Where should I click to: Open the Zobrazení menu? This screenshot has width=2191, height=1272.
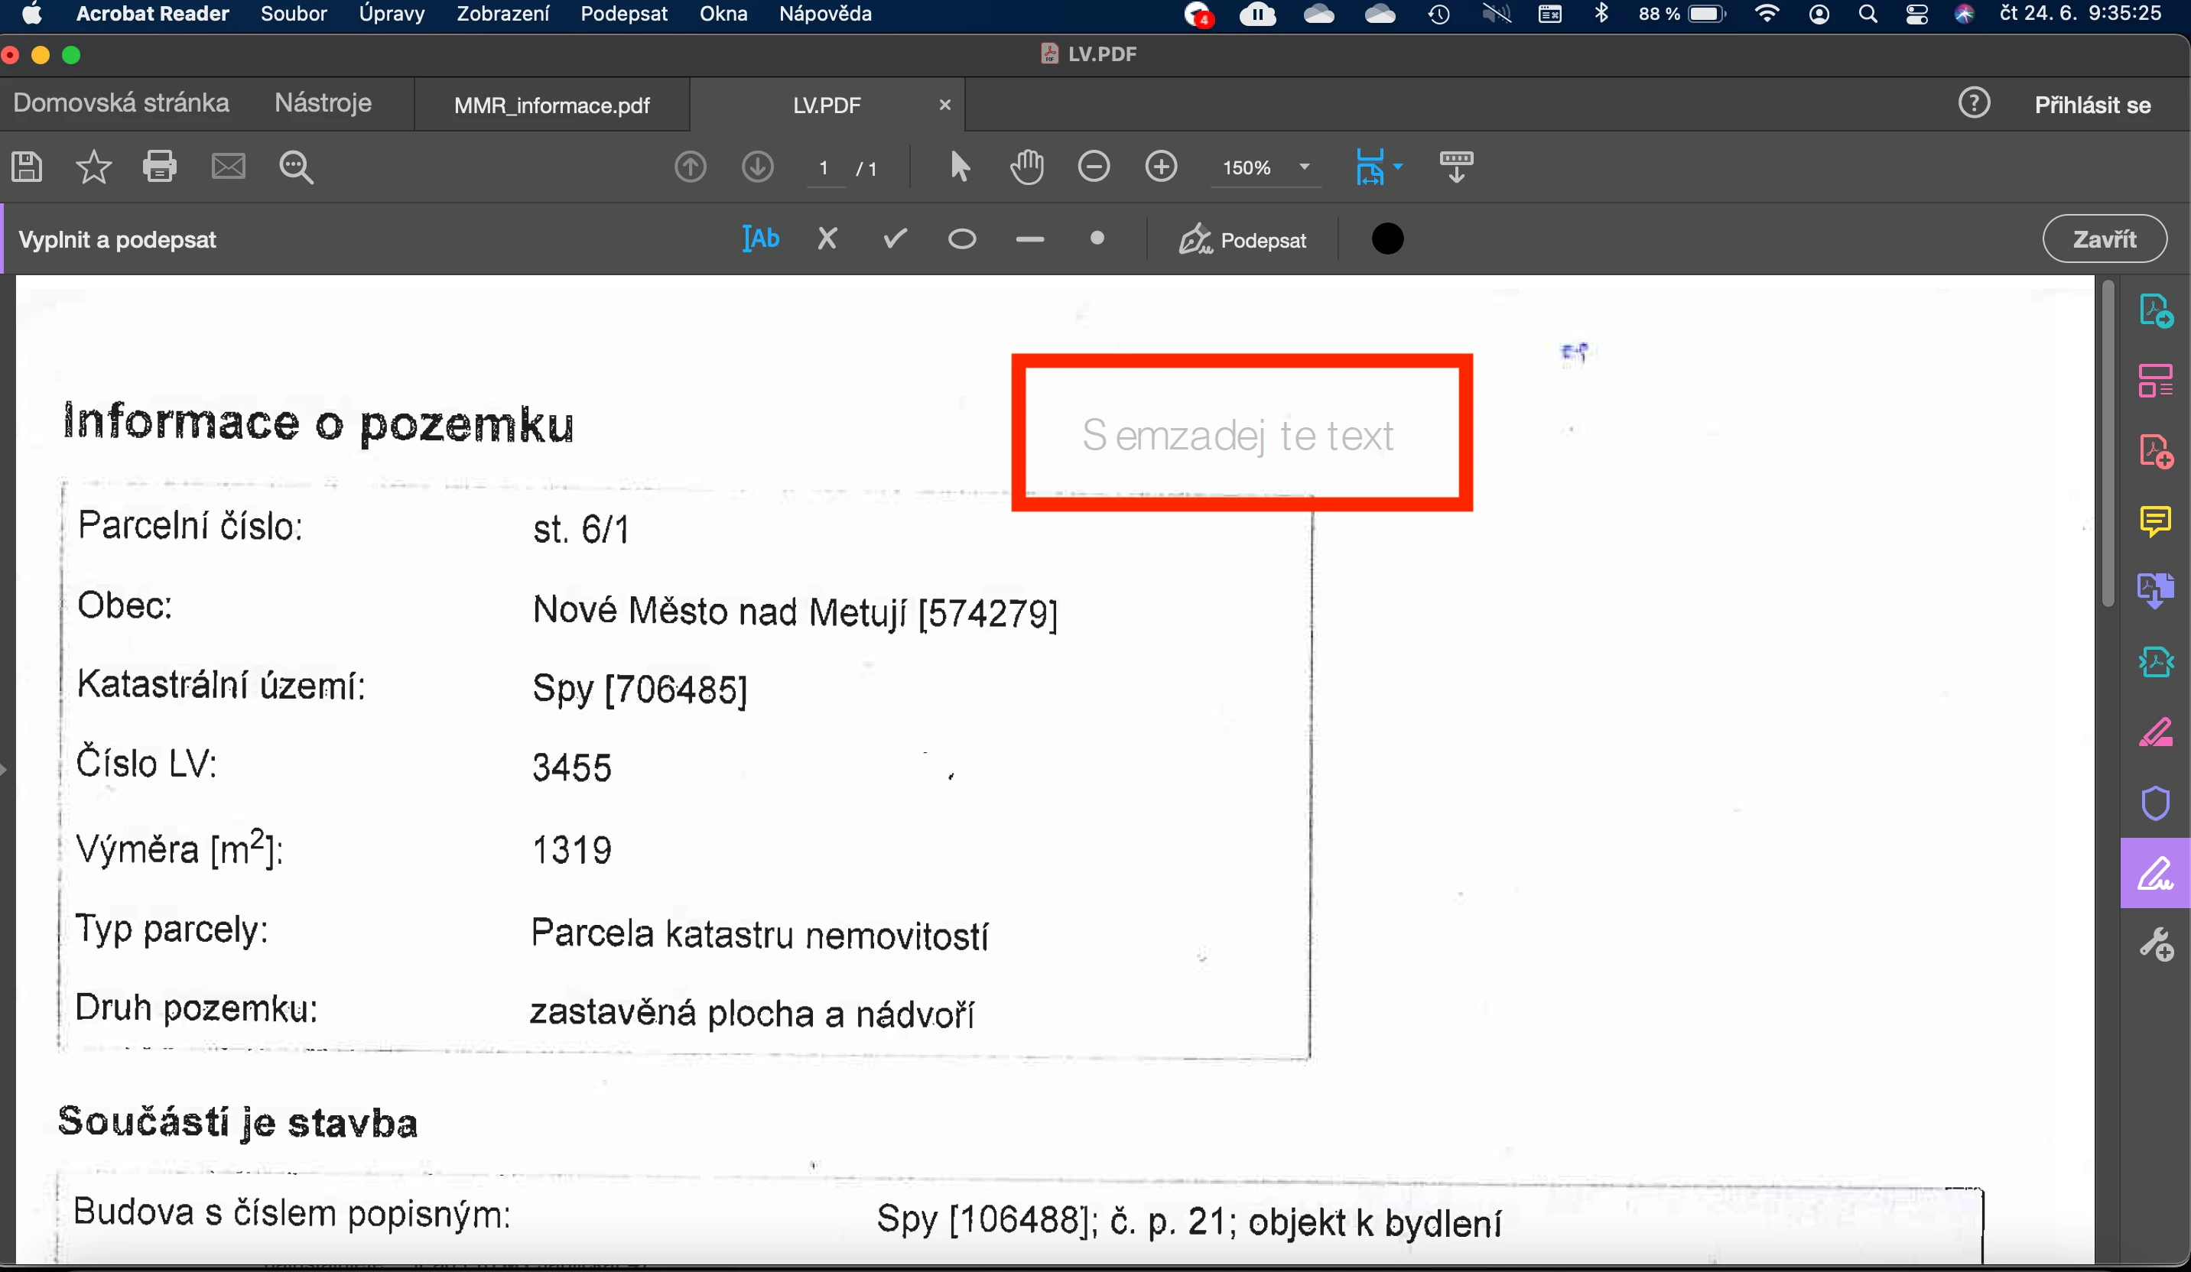[502, 14]
